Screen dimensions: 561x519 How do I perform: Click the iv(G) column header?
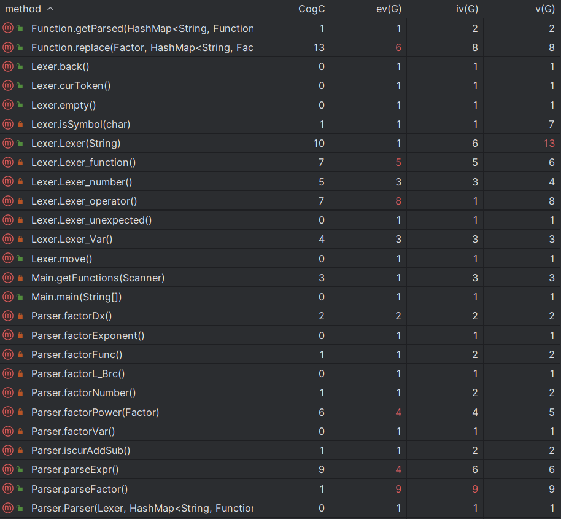[x=466, y=9]
